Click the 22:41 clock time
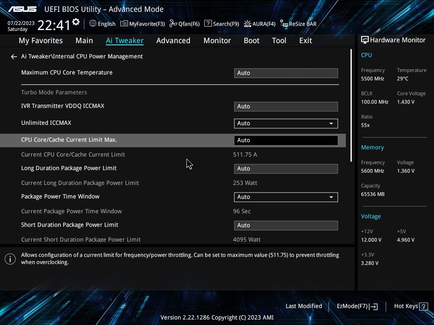Viewport: 434px width, 325px height. (x=54, y=25)
